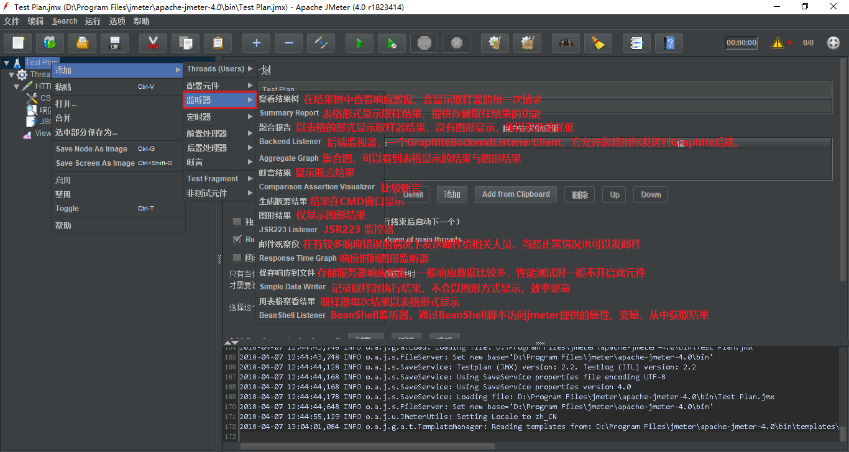Start the test with green play icon

pyautogui.click(x=359, y=43)
